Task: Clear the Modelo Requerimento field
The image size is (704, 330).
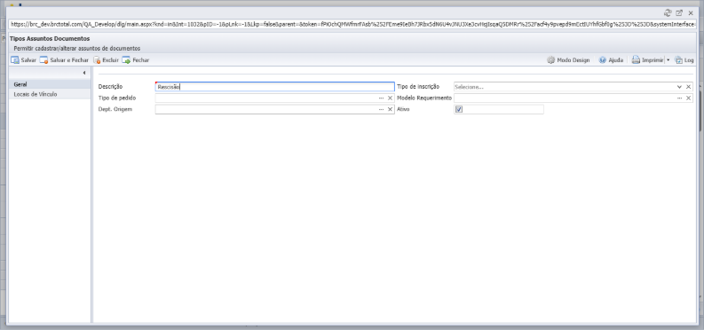Action: pos(688,98)
